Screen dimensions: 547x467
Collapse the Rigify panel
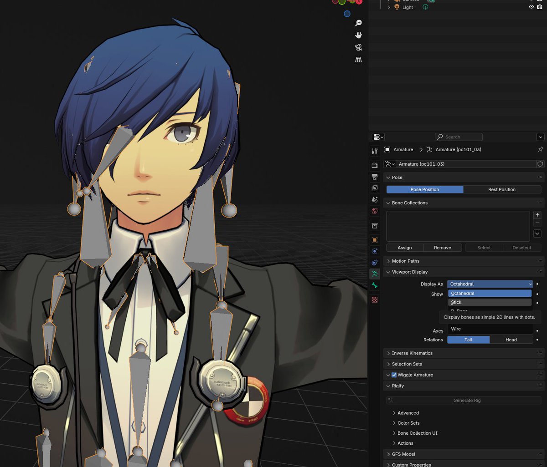pos(388,386)
